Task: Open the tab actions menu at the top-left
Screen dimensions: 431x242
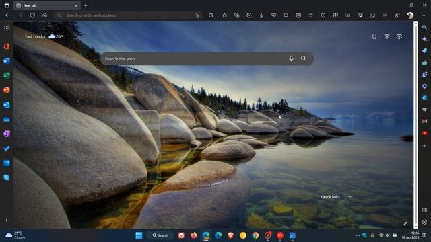Action: click(7, 5)
